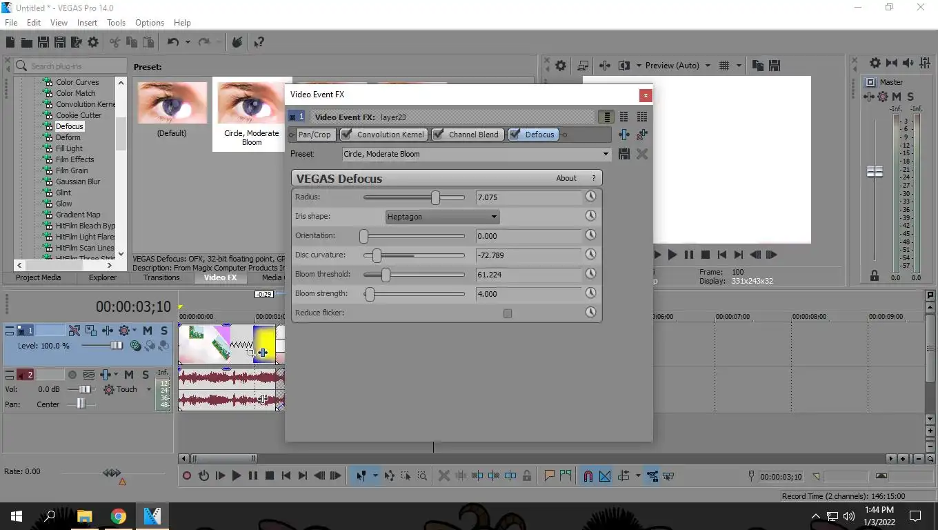Open the Insert menu
Screen dimensions: 938x530
pos(87,23)
